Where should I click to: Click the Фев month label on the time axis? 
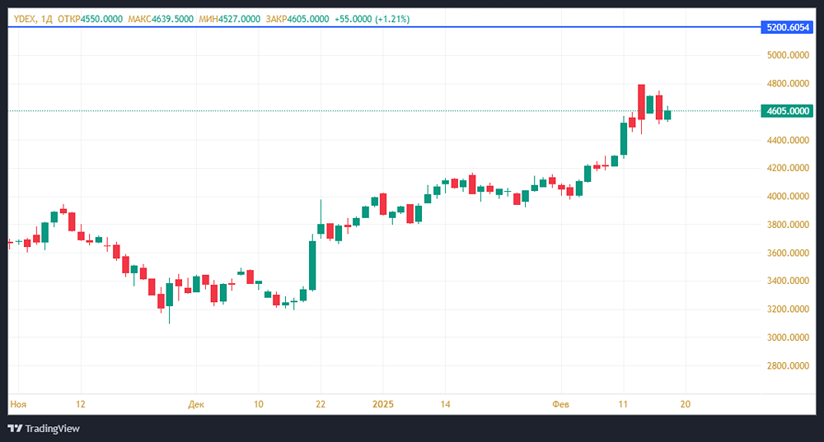(x=560, y=404)
